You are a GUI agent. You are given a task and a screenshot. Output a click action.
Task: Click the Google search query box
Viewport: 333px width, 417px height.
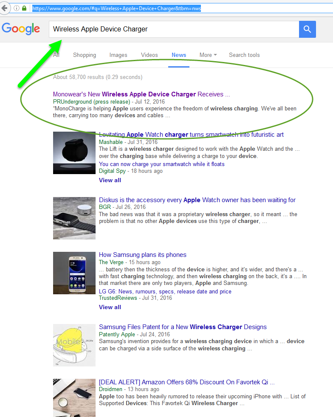tap(174, 29)
